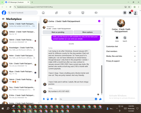This screenshot has height=113, width=141.
Task: Open a new browser tab
Action: [32, 2]
